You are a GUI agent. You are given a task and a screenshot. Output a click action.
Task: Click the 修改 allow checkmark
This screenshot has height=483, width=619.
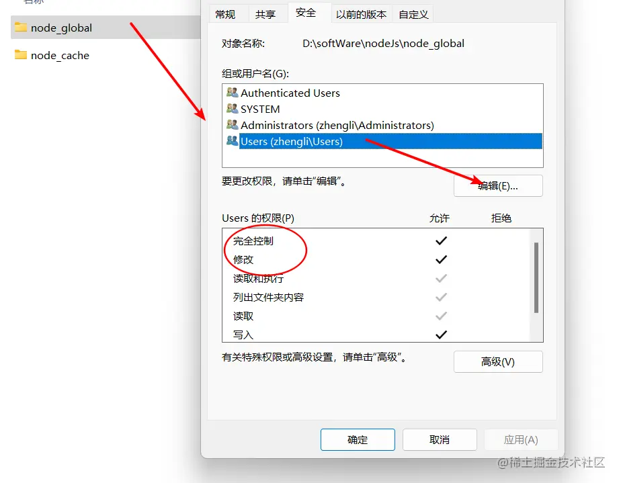click(x=441, y=260)
